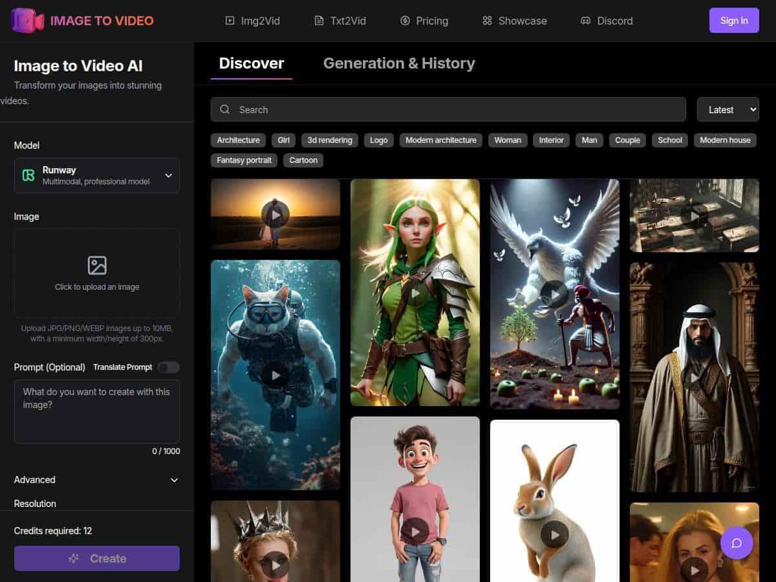Open the Img2Vid page icon
Image resolution: width=776 pixels, height=582 pixels.
tap(230, 21)
